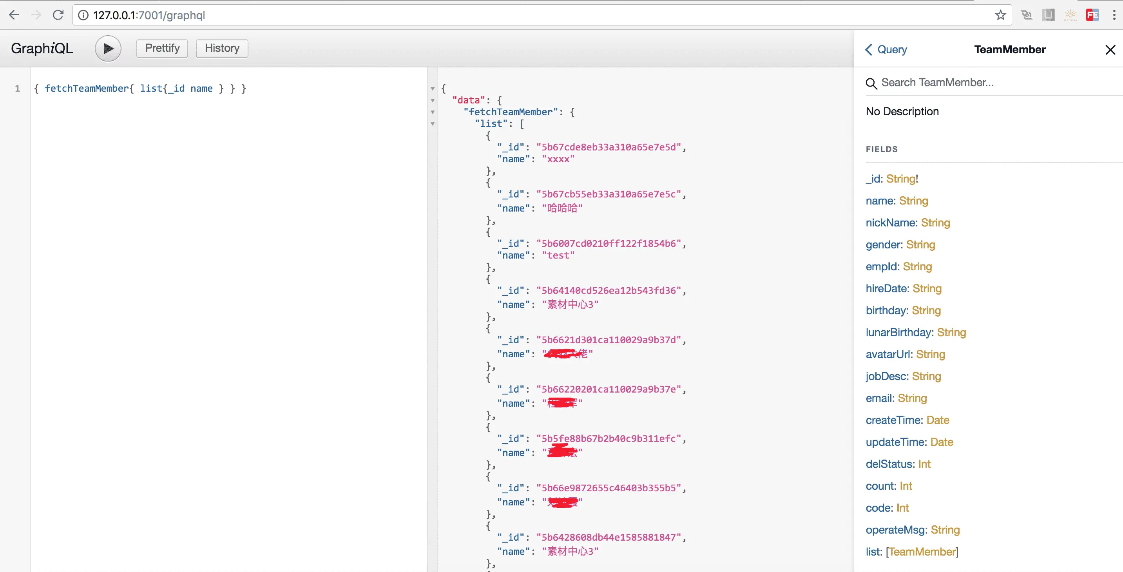
Task: Click the id value "5b6428608db44e1585881847"
Action: click(x=609, y=538)
